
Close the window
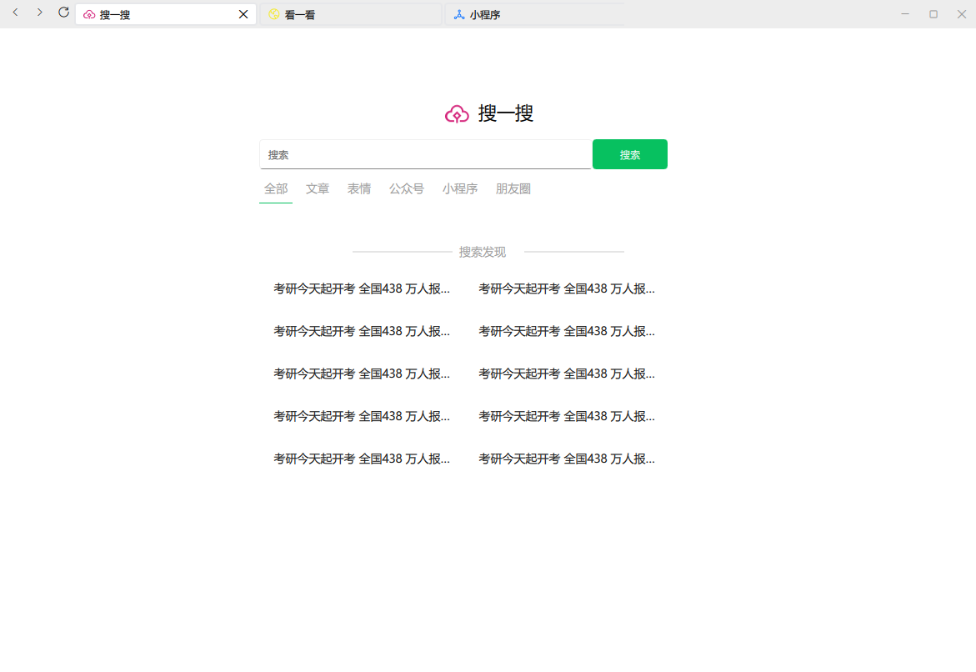(962, 13)
